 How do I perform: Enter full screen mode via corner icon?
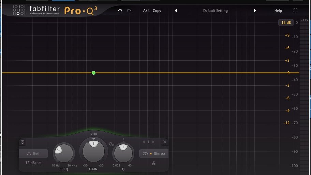pos(295,11)
